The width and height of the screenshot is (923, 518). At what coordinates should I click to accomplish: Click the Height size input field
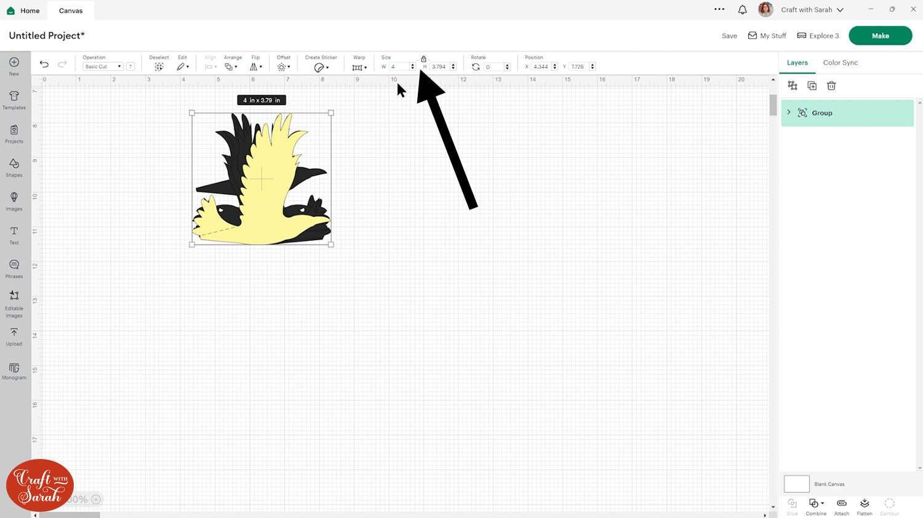[x=441, y=66]
